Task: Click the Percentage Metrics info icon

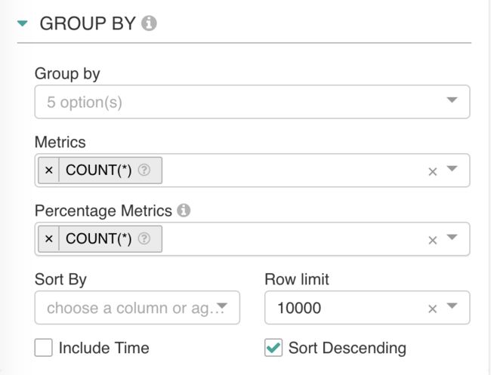Action: pos(184,211)
